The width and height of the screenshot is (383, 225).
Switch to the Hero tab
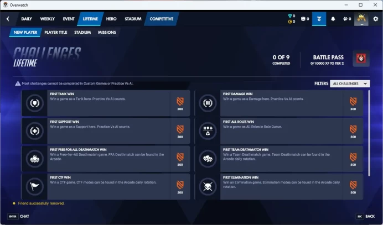point(111,19)
